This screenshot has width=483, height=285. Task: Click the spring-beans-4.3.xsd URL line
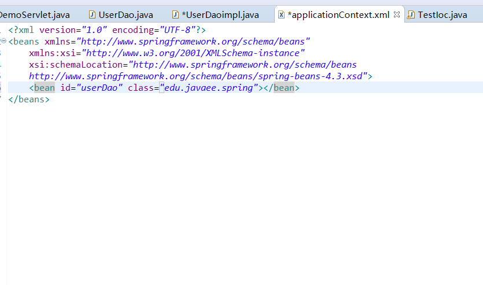coord(198,76)
